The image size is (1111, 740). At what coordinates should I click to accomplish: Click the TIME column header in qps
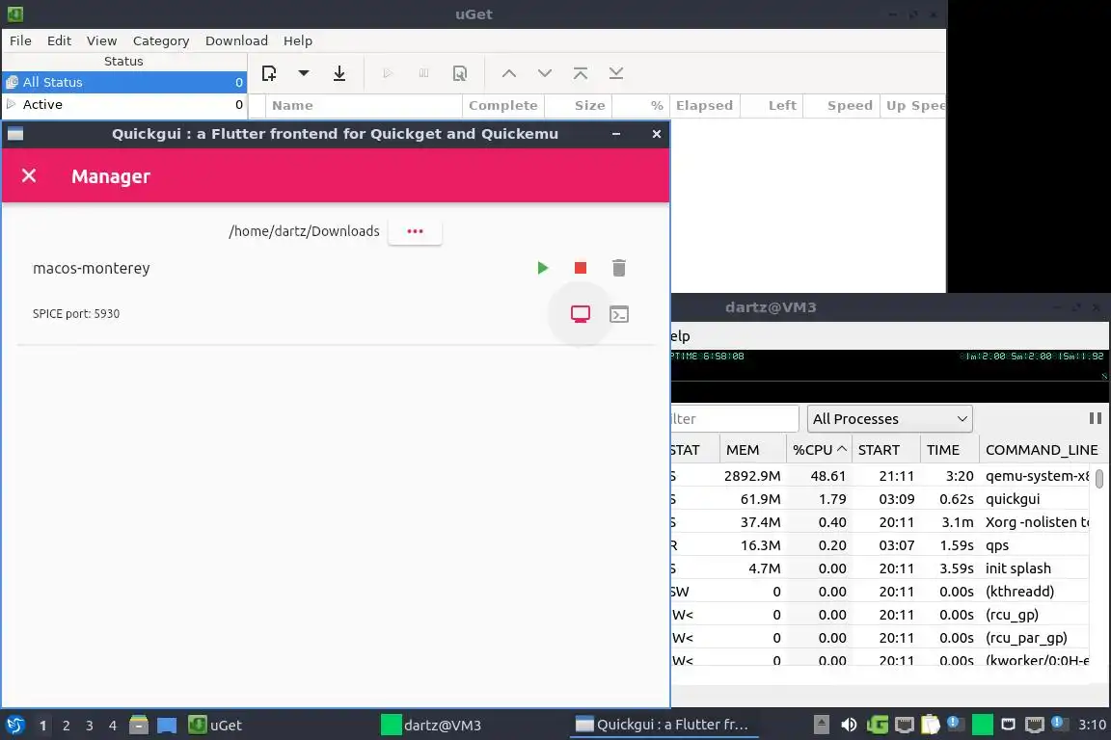[949, 450]
